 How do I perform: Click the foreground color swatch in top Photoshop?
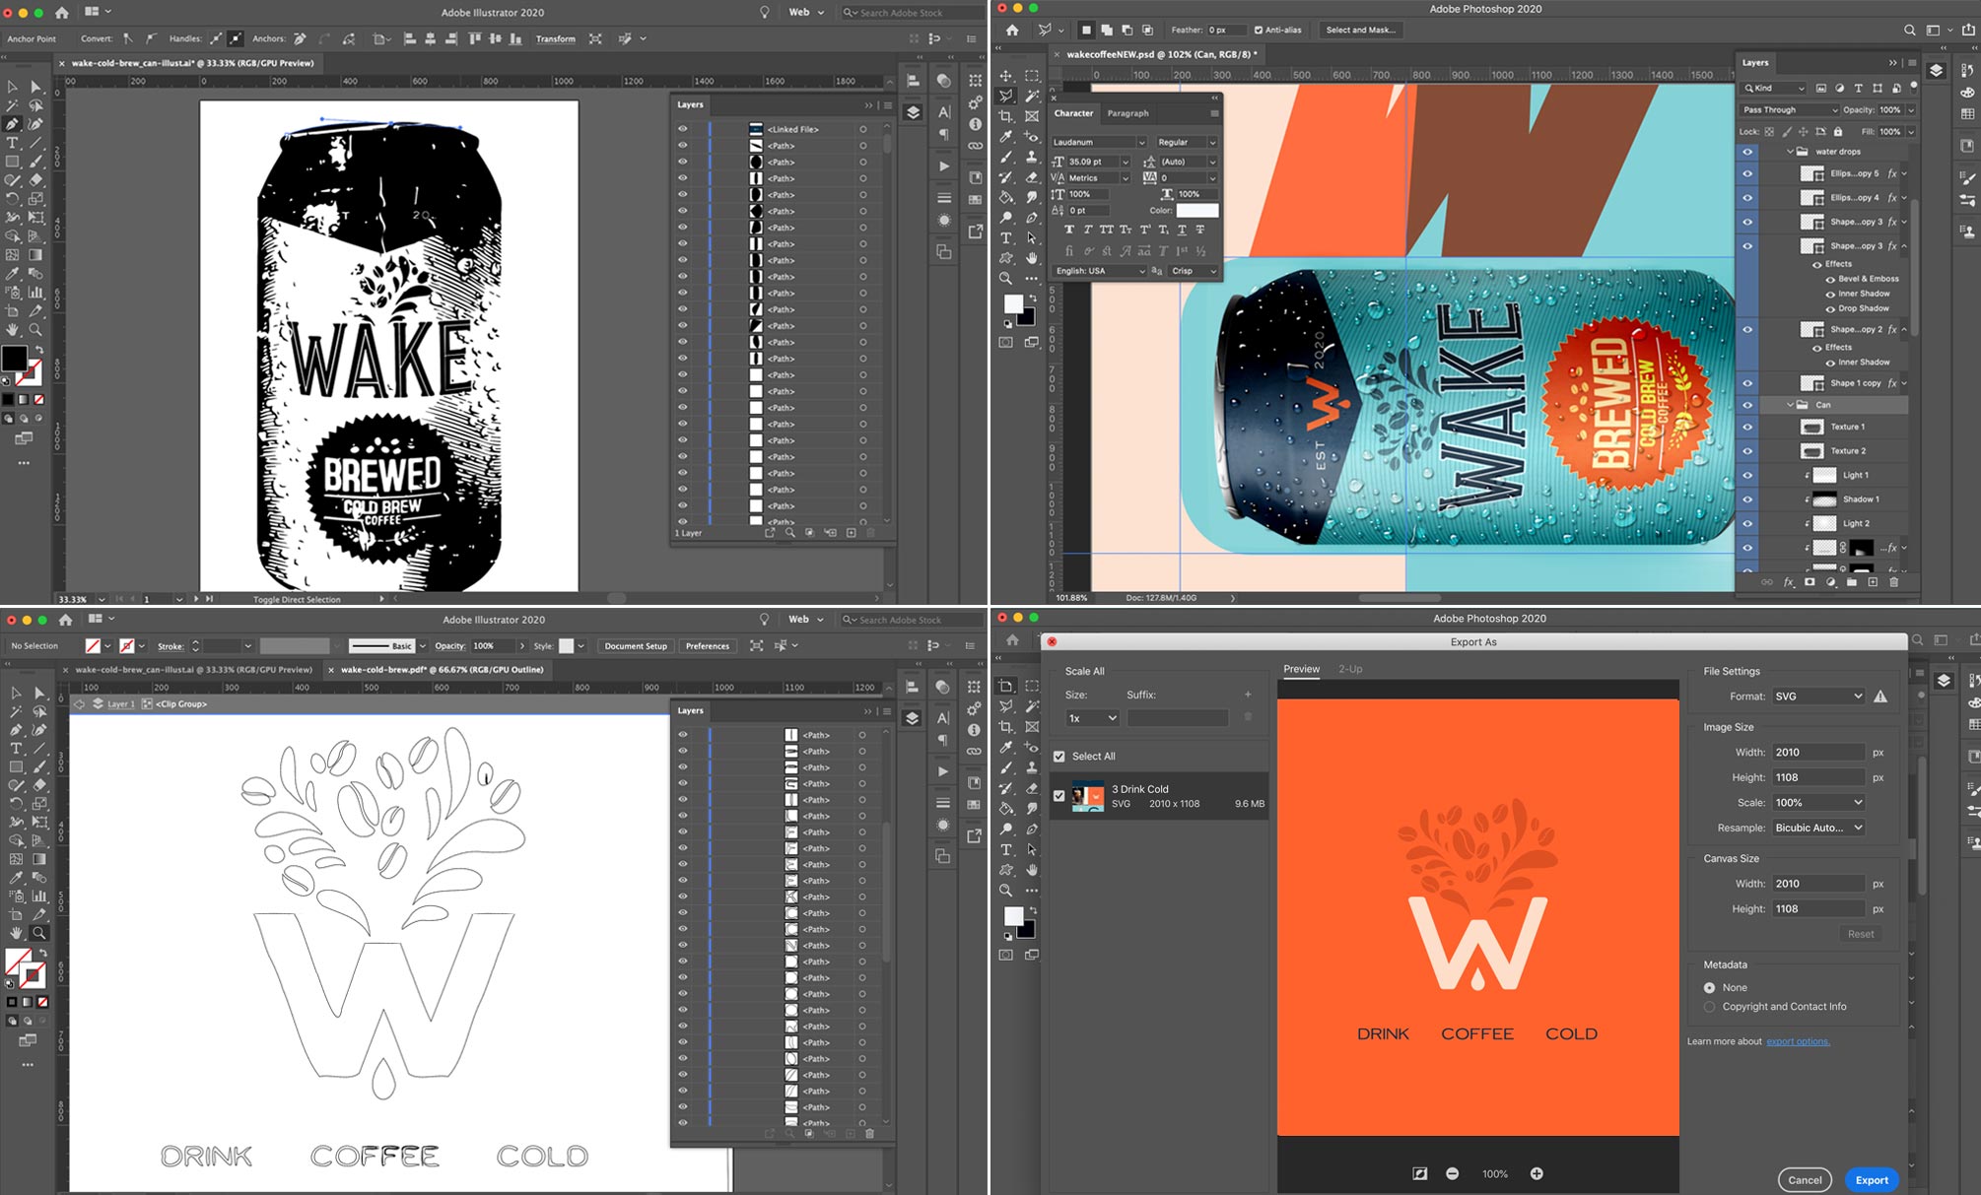tap(1012, 304)
